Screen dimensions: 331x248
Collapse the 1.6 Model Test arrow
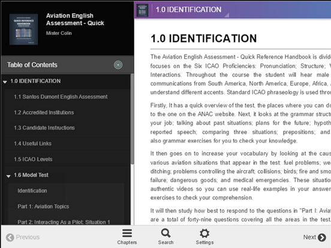8,176
